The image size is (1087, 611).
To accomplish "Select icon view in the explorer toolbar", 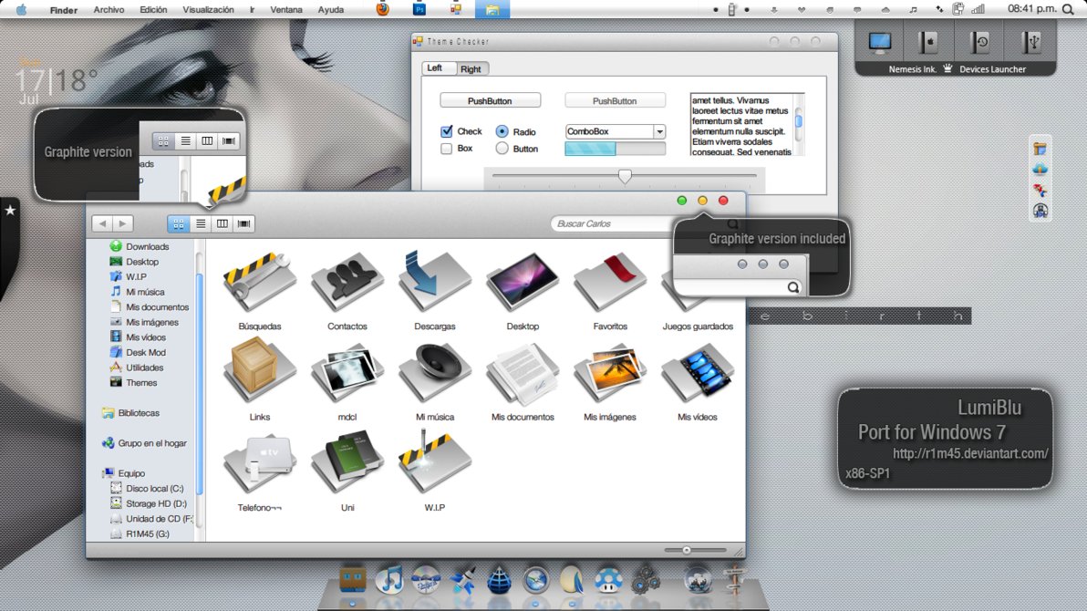I will (178, 223).
